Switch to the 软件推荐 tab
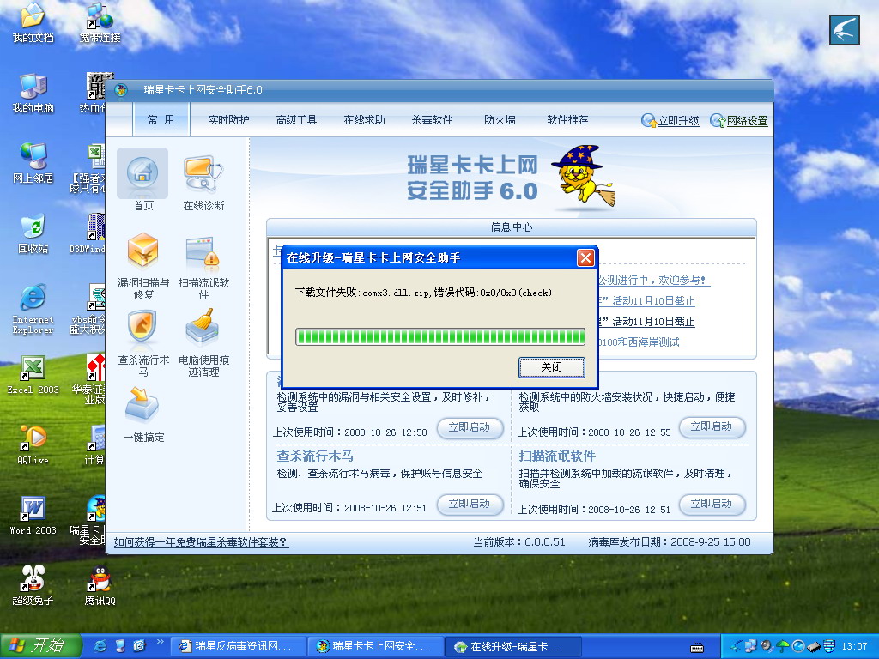This screenshot has width=879, height=659. pos(568,120)
